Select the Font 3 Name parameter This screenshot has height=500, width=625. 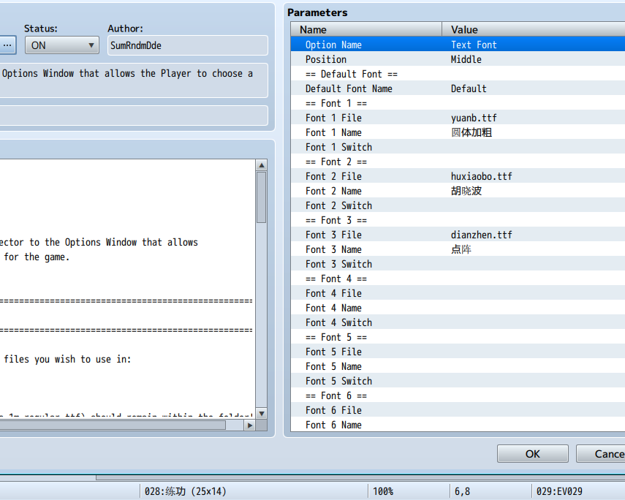[x=458, y=249]
